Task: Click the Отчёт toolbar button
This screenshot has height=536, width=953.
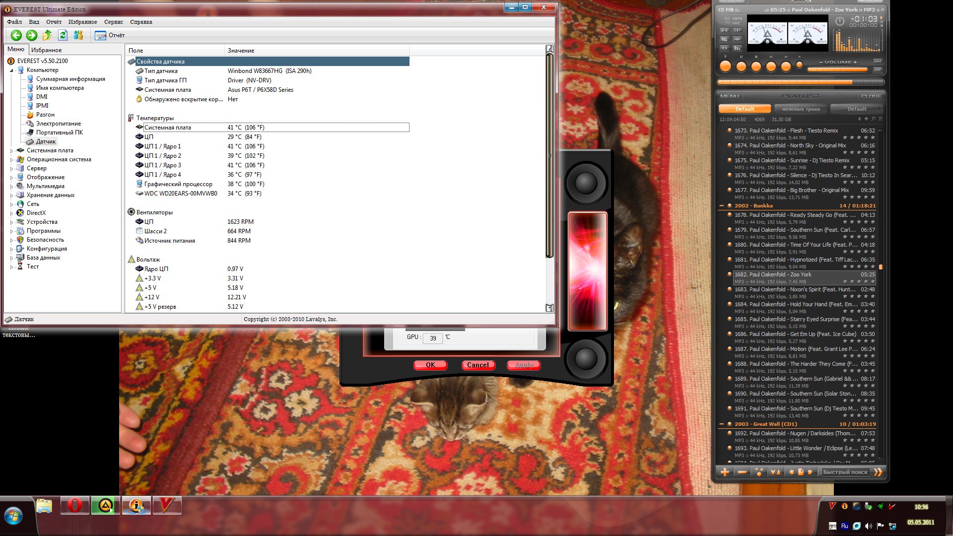Action: pos(110,35)
